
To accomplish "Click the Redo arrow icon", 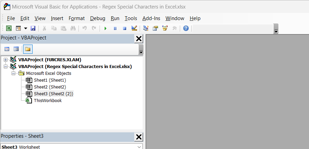I will (x=94, y=28).
